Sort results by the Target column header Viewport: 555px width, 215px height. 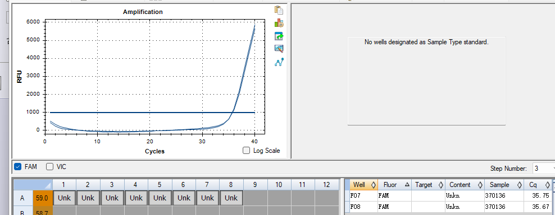(x=428, y=185)
